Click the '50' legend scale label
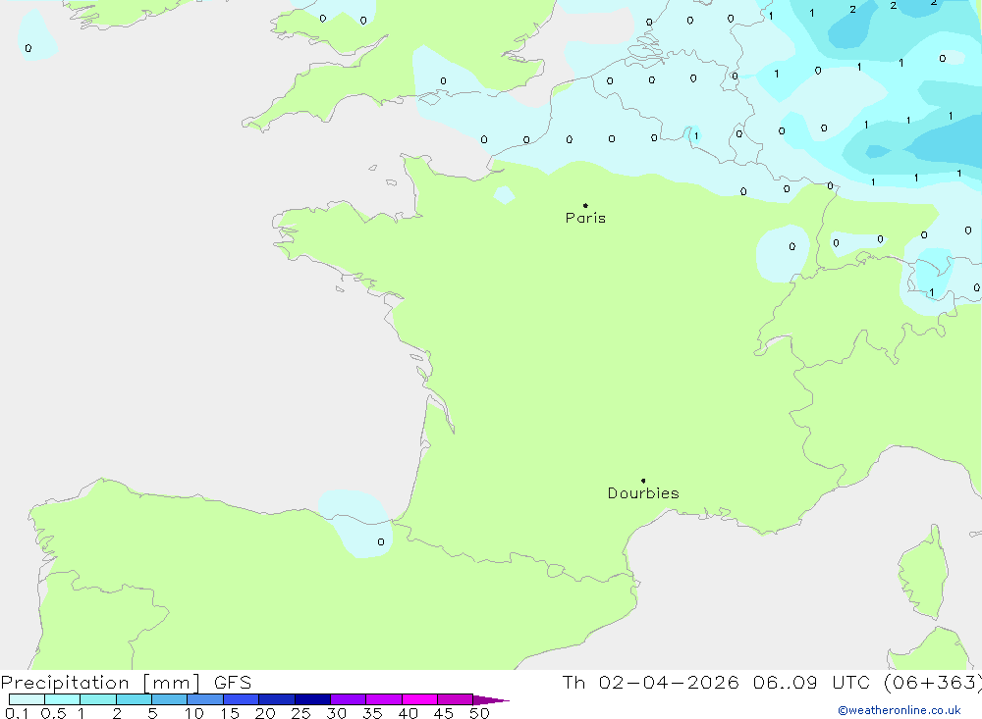This screenshot has height=719, width=982. [x=479, y=713]
